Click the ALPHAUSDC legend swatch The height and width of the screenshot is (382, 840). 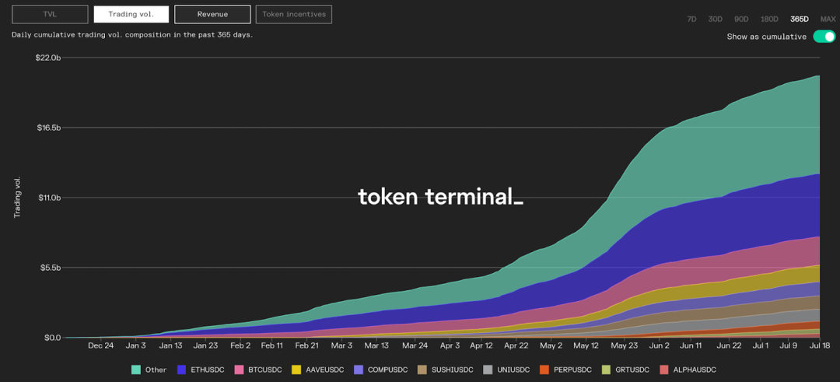tap(664, 370)
